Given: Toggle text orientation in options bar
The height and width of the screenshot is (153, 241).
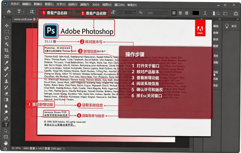Looking at the screenshot, I should [x=32, y=12].
